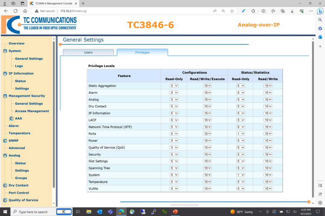
Task: Select the TC3846-6 Management Console browser tab
Action: coord(54,4)
